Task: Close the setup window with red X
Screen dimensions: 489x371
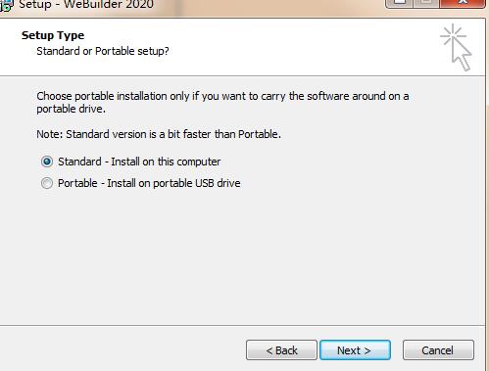Action: click(463, 3)
